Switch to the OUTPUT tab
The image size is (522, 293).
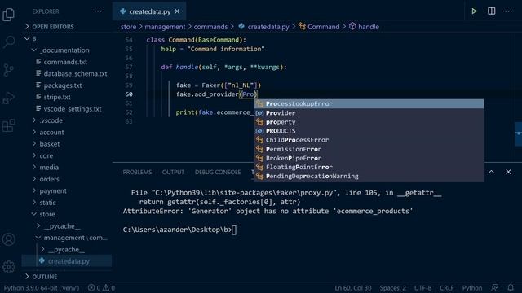[173, 172]
